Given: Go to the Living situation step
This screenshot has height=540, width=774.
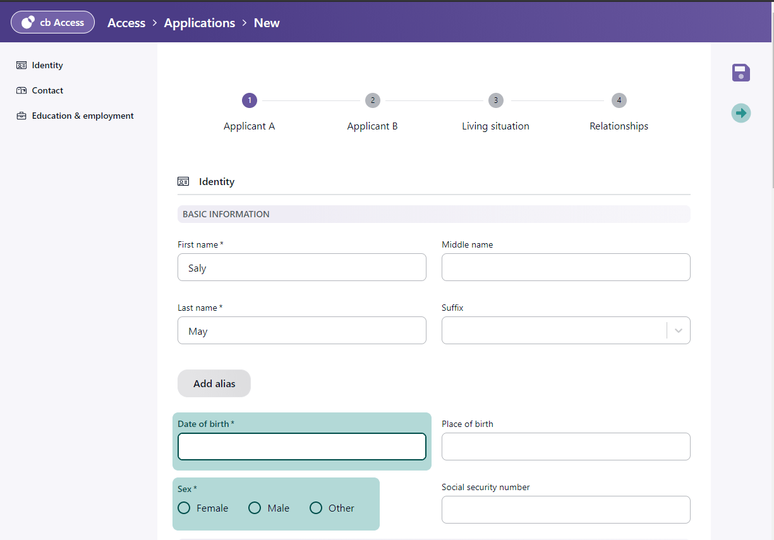Looking at the screenshot, I should (x=495, y=126).
